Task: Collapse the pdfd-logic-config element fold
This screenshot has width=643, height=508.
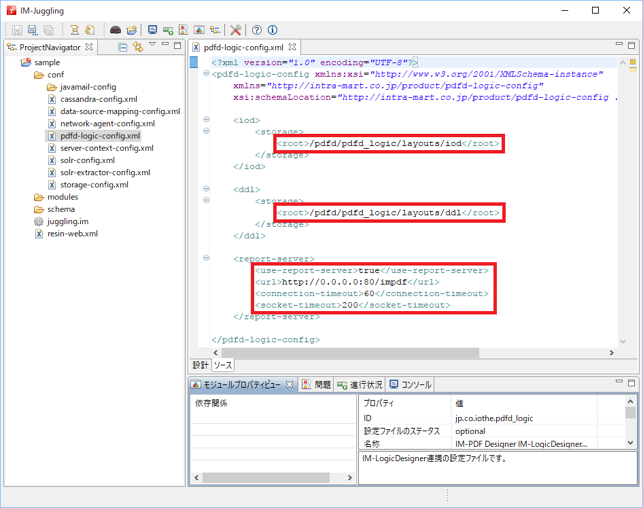Action: 206,73
